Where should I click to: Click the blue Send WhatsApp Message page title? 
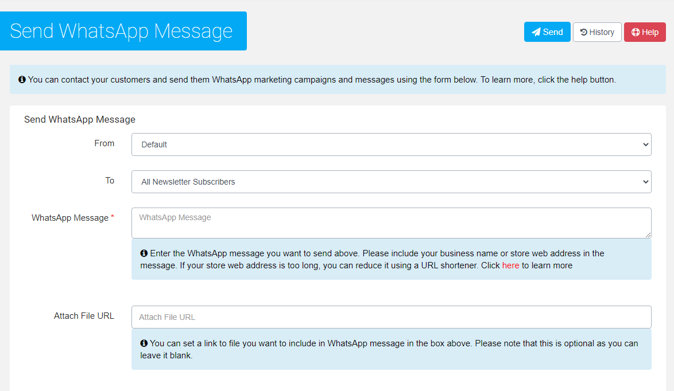(x=122, y=31)
